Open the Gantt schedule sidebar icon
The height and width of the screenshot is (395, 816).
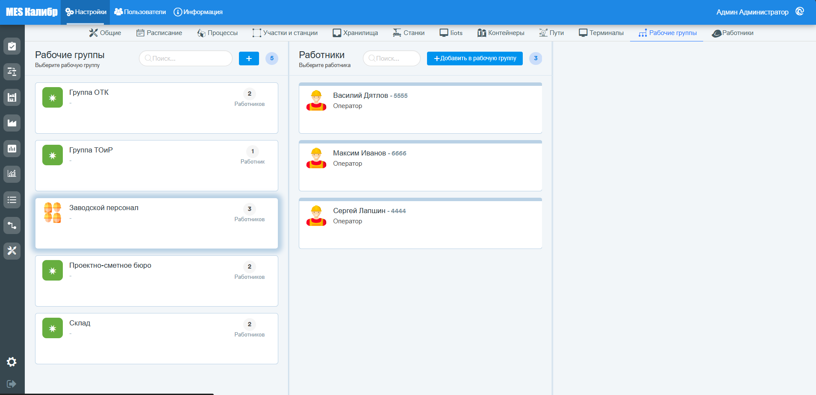(x=12, y=72)
